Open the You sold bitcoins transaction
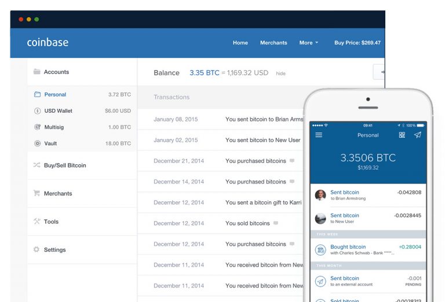Image resolution: width=445 pixels, height=302 pixels. 220,223
